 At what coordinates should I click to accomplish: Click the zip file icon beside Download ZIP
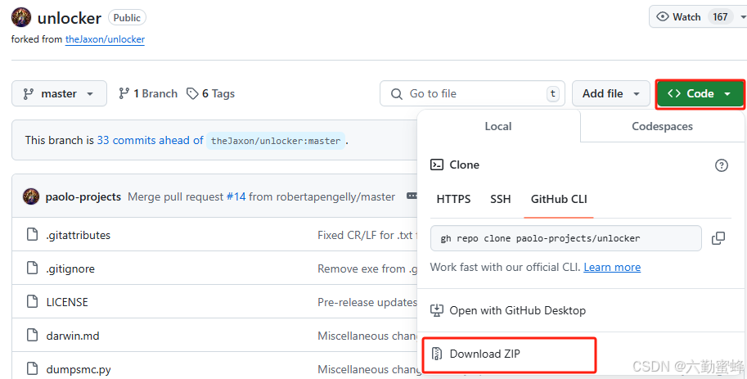(436, 354)
